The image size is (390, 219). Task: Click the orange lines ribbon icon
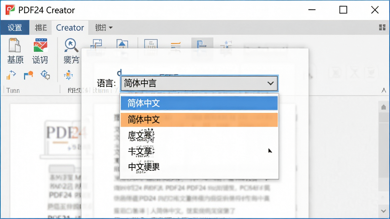click(x=176, y=45)
